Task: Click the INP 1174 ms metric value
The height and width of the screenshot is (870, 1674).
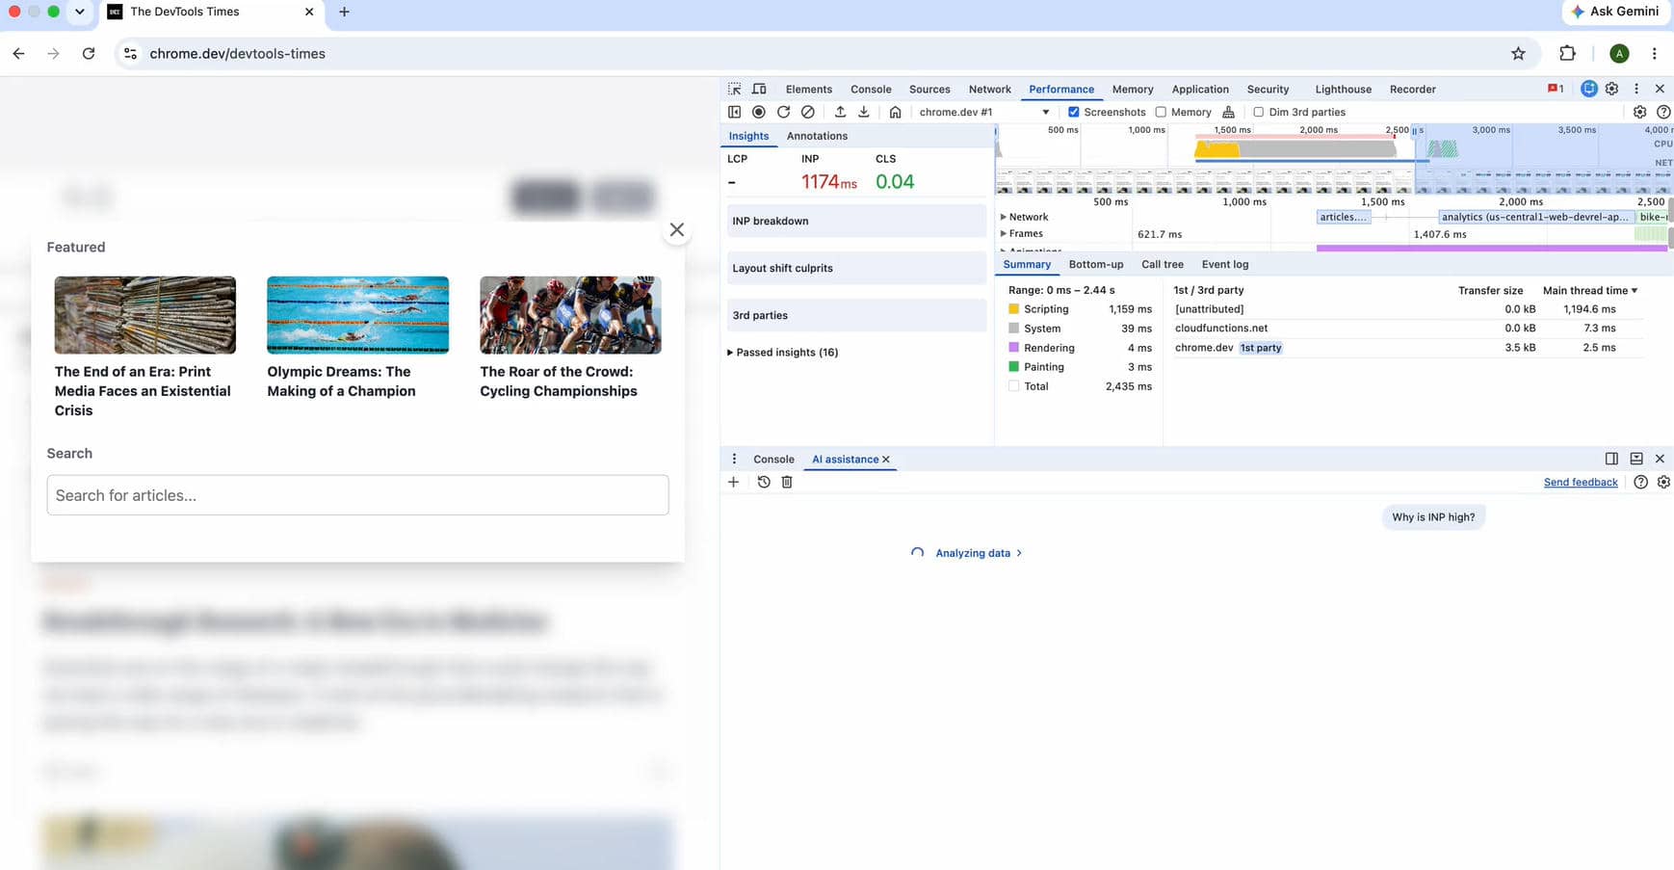Action: (828, 182)
